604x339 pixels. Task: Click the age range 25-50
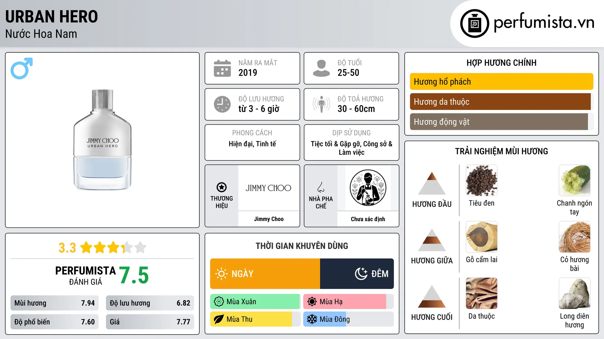(348, 73)
